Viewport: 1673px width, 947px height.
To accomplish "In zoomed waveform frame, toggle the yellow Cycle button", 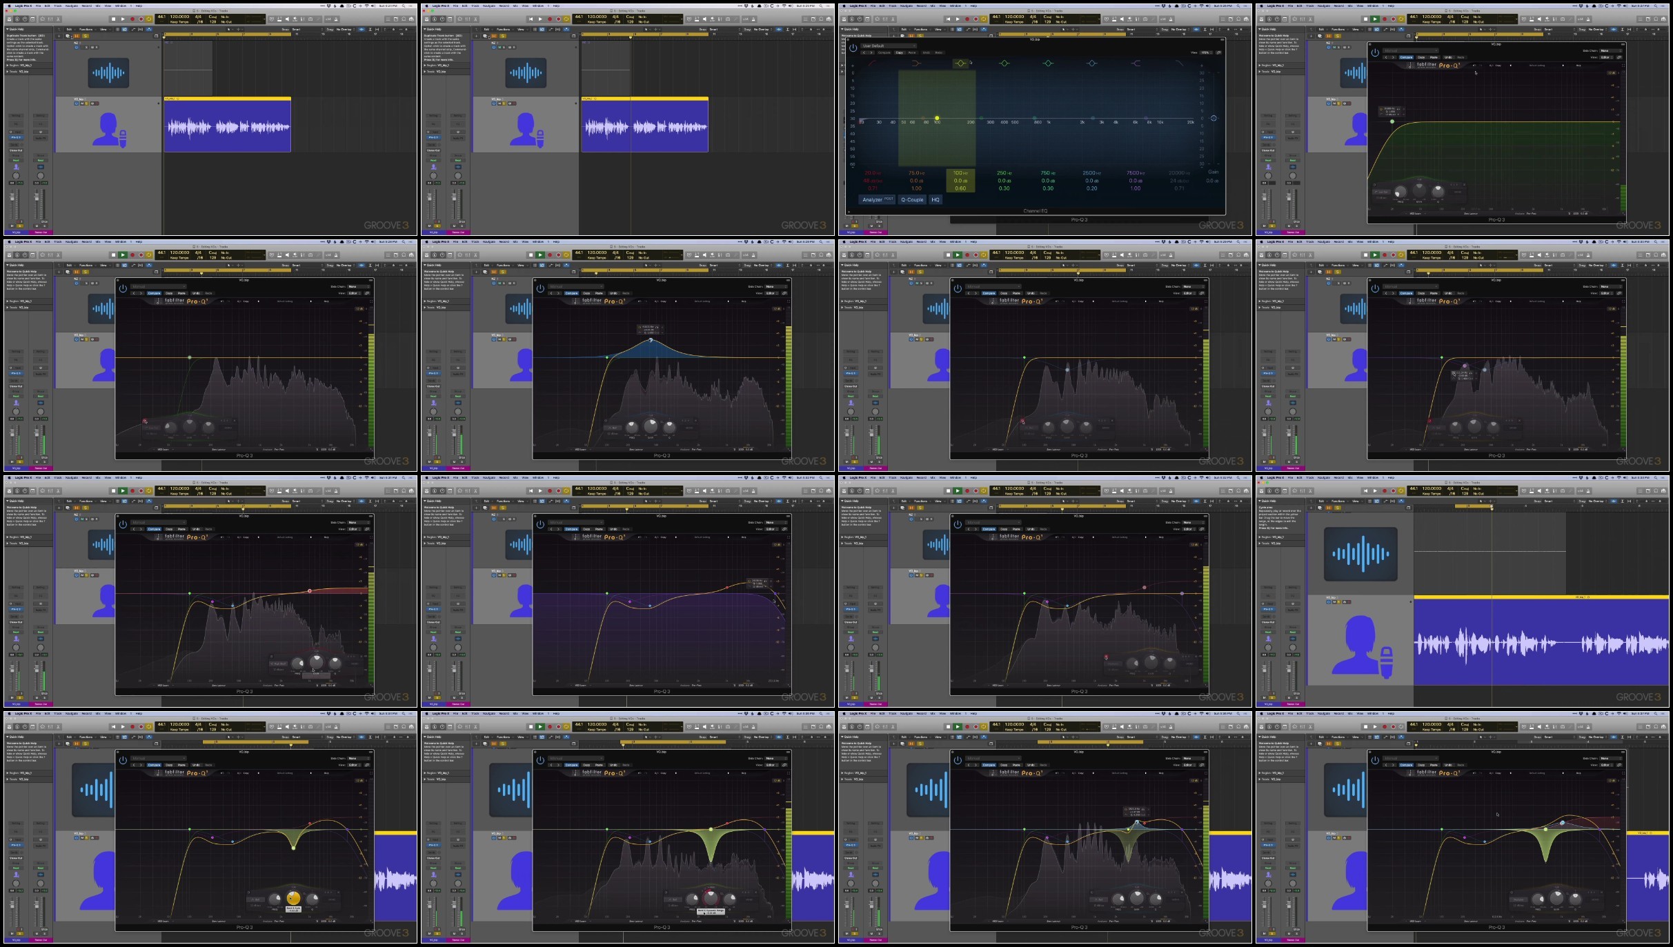I will [x=1401, y=491].
